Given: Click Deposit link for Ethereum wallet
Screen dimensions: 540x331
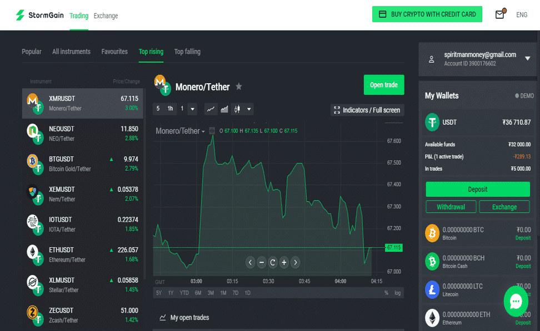Looking at the screenshot, I should coord(523,323).
